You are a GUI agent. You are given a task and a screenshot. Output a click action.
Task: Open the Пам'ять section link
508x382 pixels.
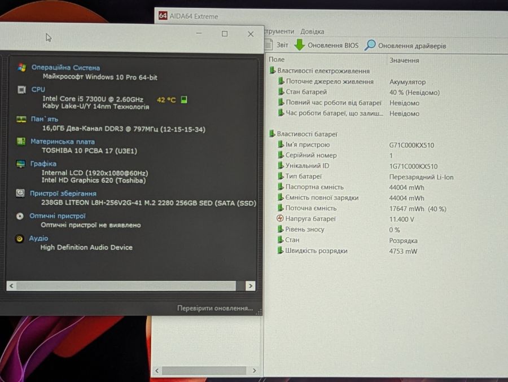coord(45,119)
